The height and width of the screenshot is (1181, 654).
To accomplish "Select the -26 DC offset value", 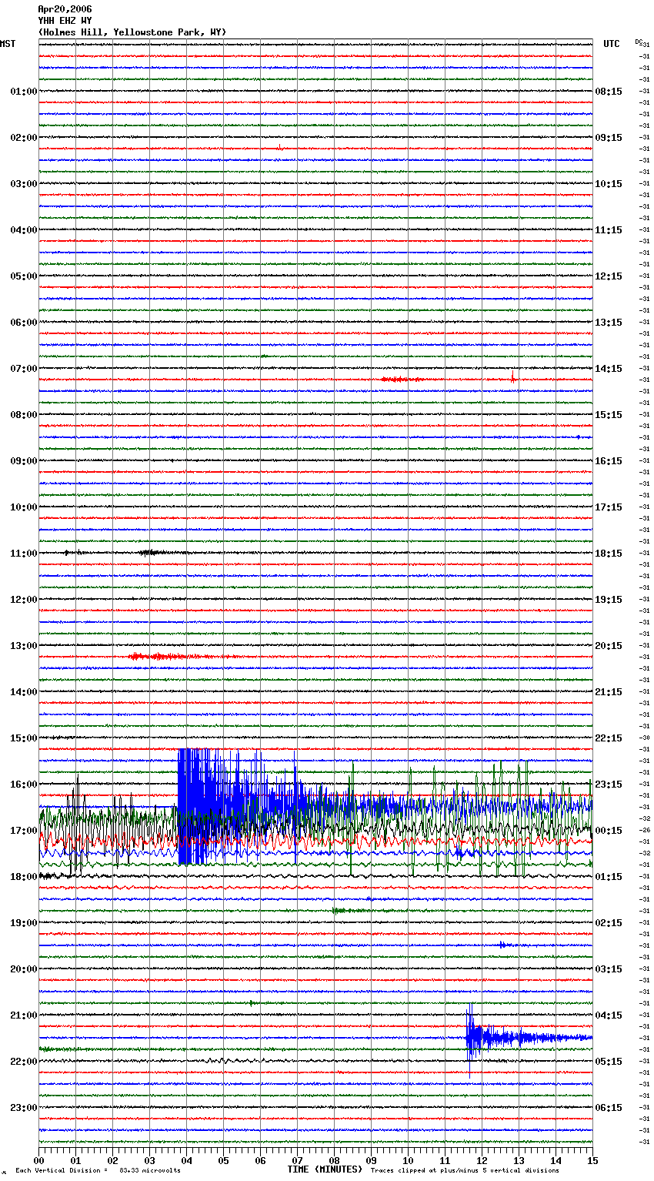I will (x=646, y=830).
